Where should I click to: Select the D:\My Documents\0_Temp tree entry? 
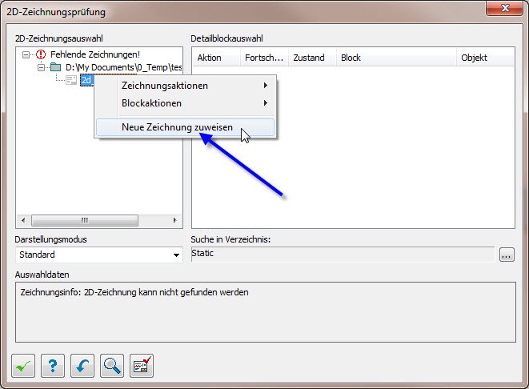123,67
